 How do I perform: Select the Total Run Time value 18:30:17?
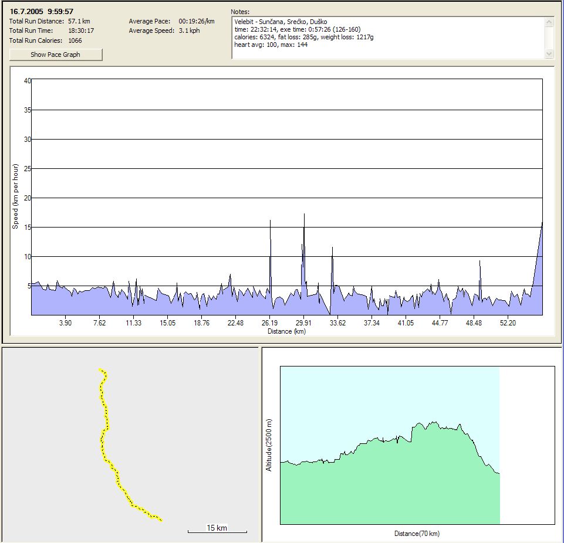click(81, 30)
